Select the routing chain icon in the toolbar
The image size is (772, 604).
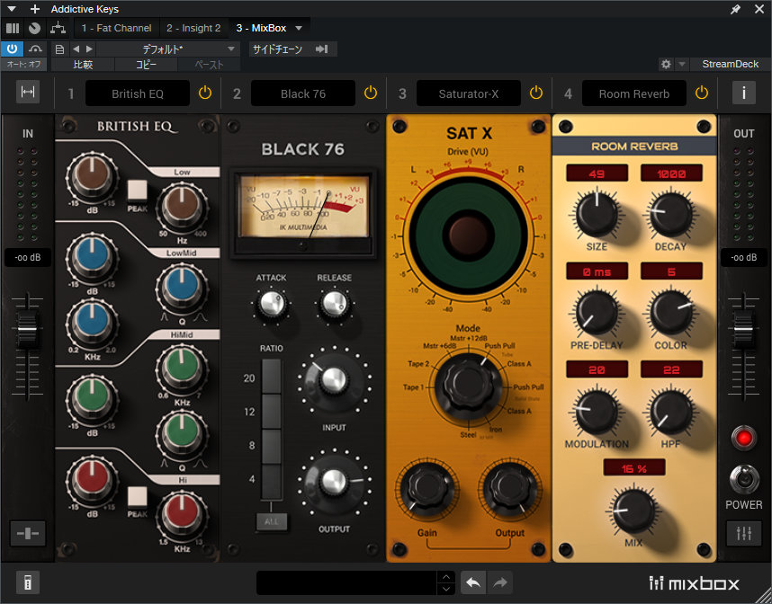coord(56,28)
